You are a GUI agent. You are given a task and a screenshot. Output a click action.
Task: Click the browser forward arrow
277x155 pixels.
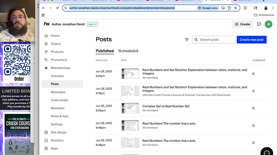pyautogui.click(x=50, y=8)
